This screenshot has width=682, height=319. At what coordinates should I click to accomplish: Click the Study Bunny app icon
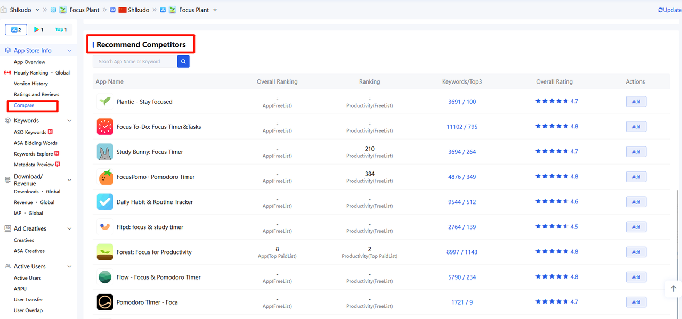coord(105,152)
